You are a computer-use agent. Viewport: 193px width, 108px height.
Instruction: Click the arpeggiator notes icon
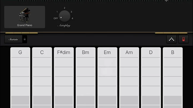[171, 39]
